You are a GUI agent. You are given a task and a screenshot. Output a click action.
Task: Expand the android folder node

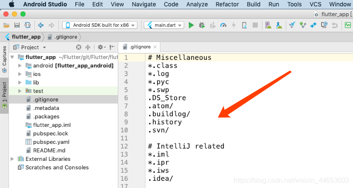pyautogui.click(x=20, y=66)
